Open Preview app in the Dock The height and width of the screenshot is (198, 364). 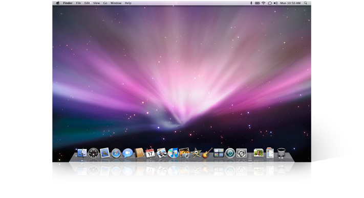[162, 153]
